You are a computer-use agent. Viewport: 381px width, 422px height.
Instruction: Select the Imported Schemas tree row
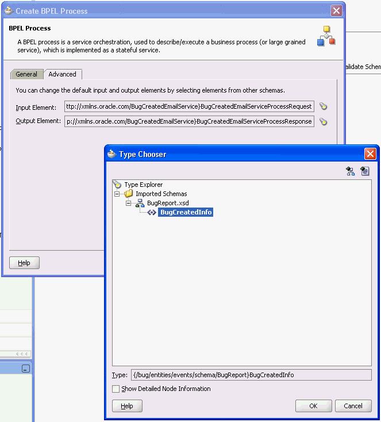pos(161,194)
